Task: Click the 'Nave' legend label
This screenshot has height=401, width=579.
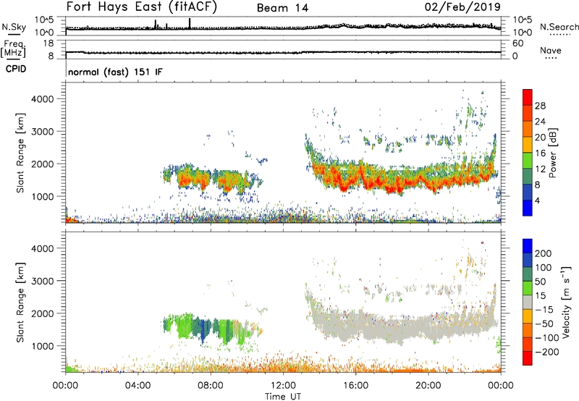Action: click(551, 51)
